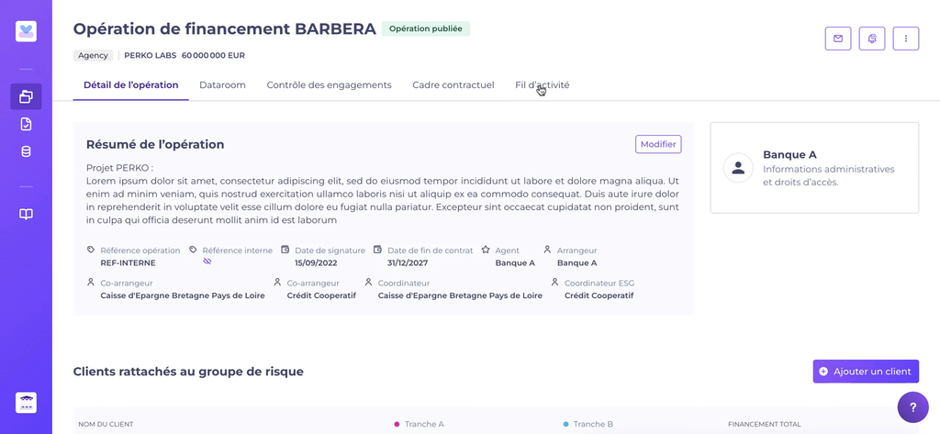Open the Banque A information card
This screenshot has height=434, width=940.
pos(814,168)
